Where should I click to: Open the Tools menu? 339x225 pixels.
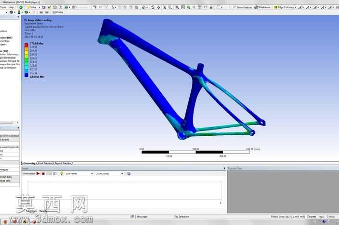(x=3, y=7)
